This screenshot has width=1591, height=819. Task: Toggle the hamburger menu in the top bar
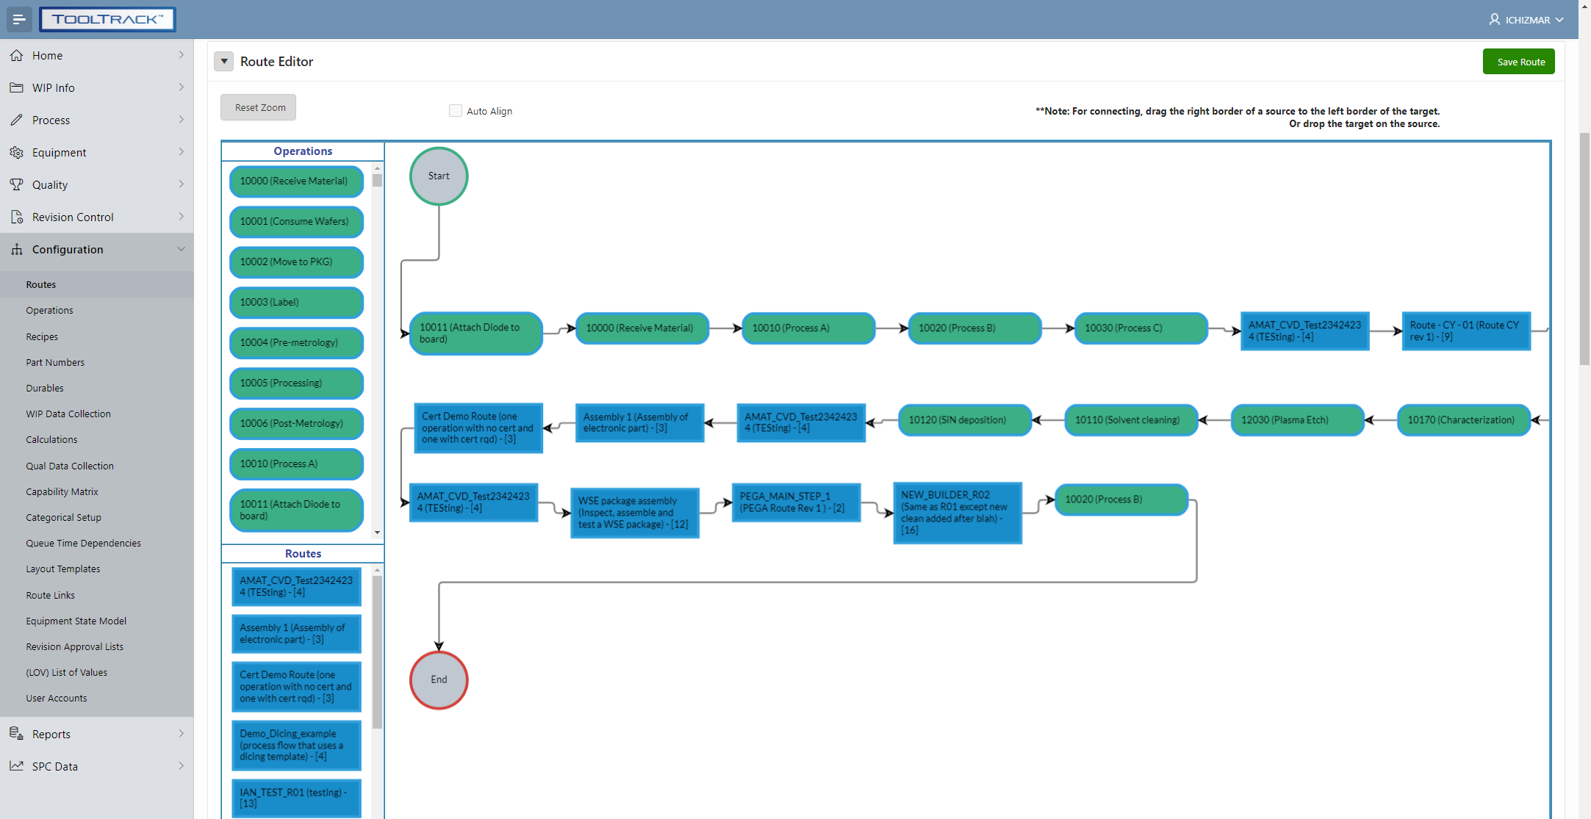(19, 19)
